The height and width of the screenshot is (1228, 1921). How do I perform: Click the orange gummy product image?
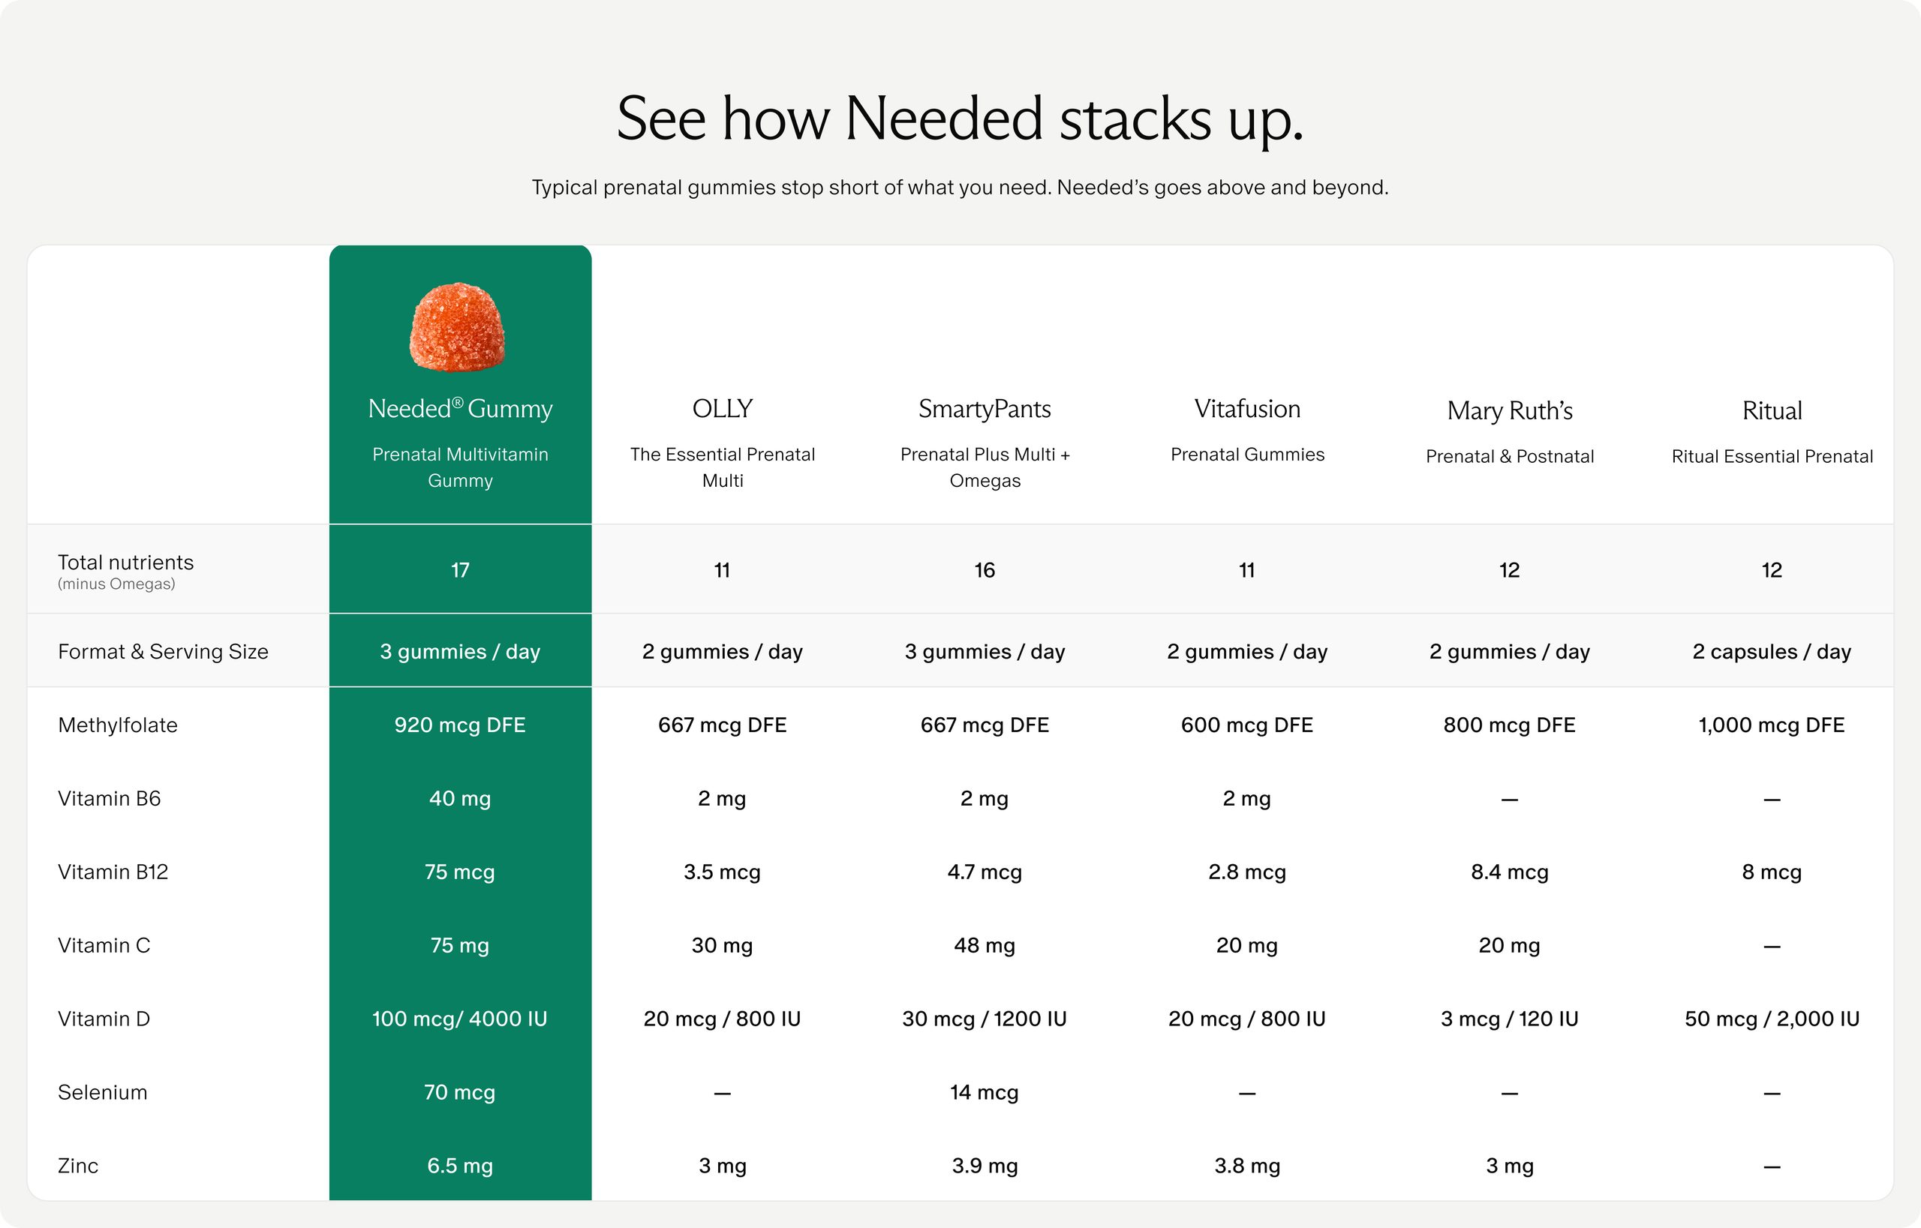tap(457, 327)
